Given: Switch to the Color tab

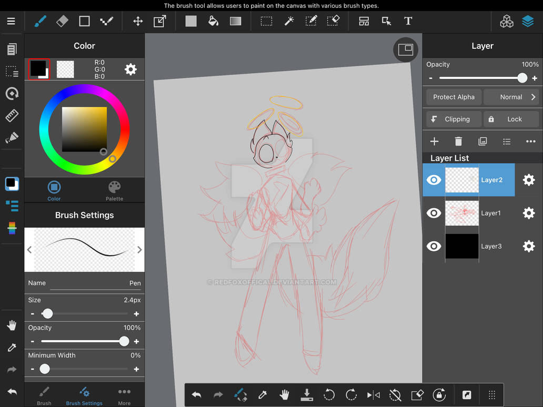Looking at the screenshot, I should [54, 191].
